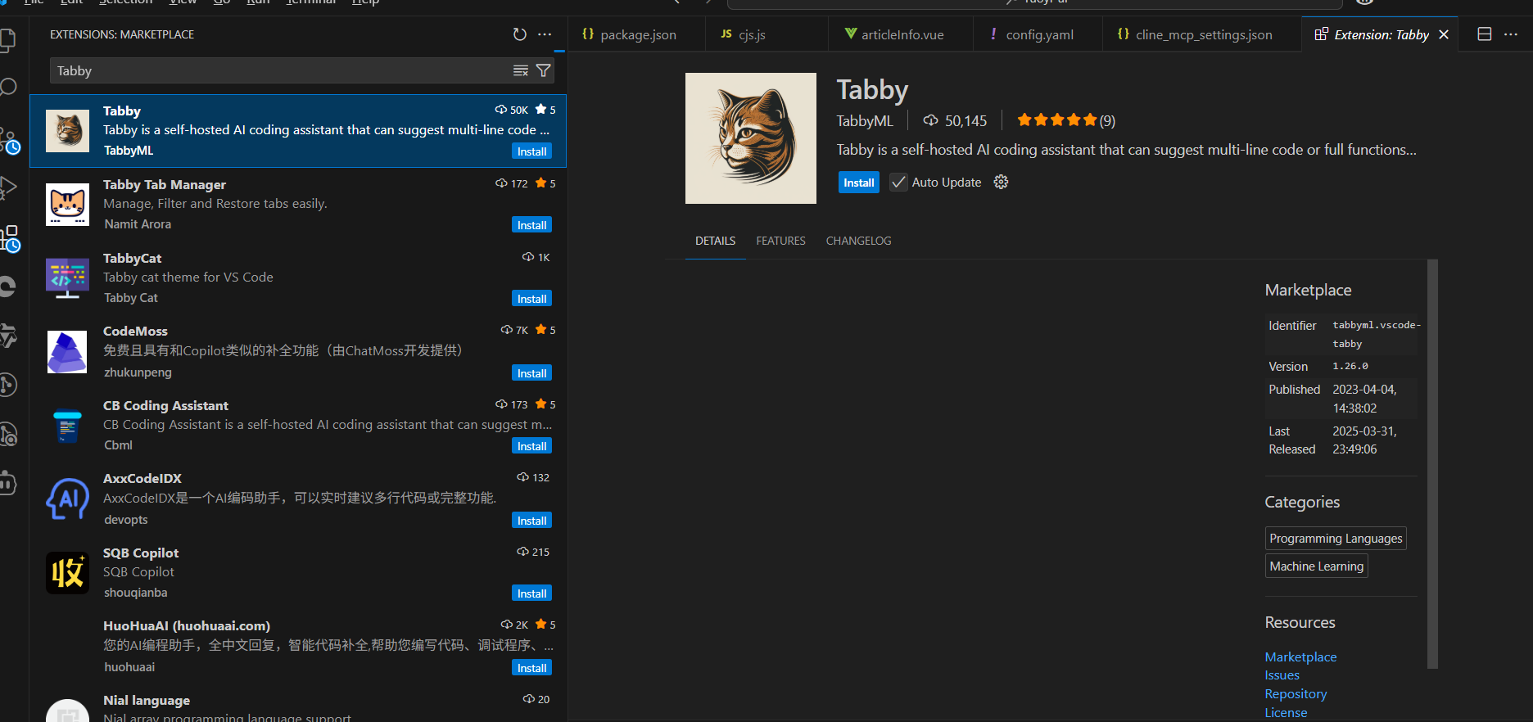Image resolution: width=1533 pixels, height=722 pixels.
Task: Switch to the config.yaml tab
Action: [x=1038, y=34]
